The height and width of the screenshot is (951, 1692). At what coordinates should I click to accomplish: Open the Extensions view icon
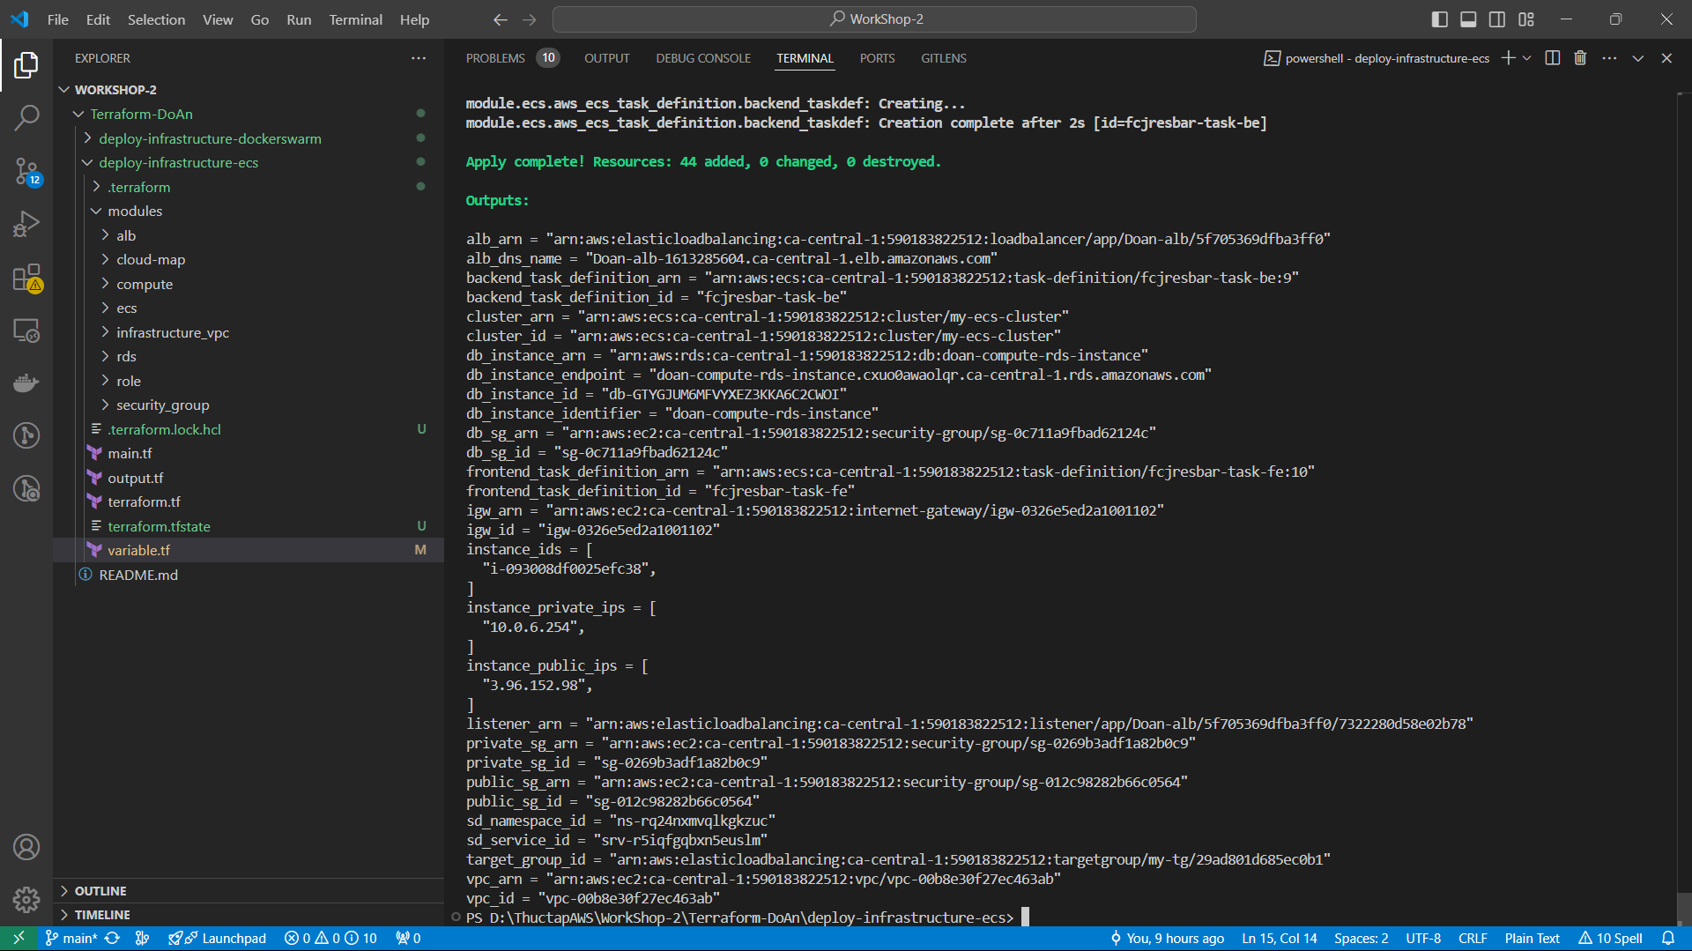[26, 278]
